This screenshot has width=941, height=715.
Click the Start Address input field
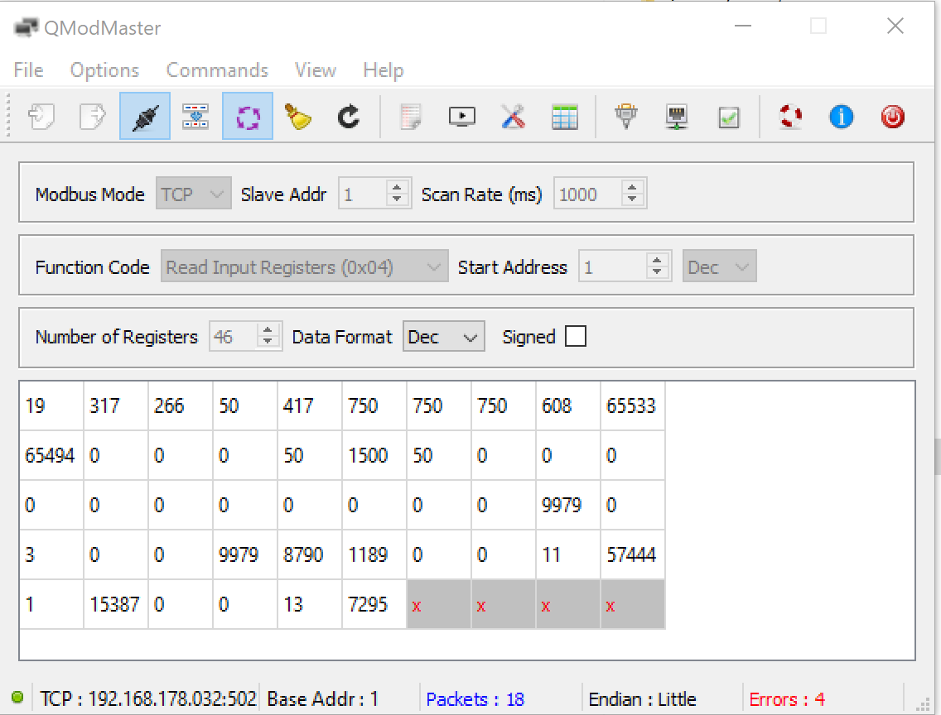click(x=613, y=267)
